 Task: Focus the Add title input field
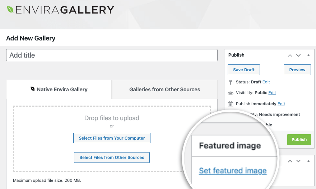click(x=112, y=55)
